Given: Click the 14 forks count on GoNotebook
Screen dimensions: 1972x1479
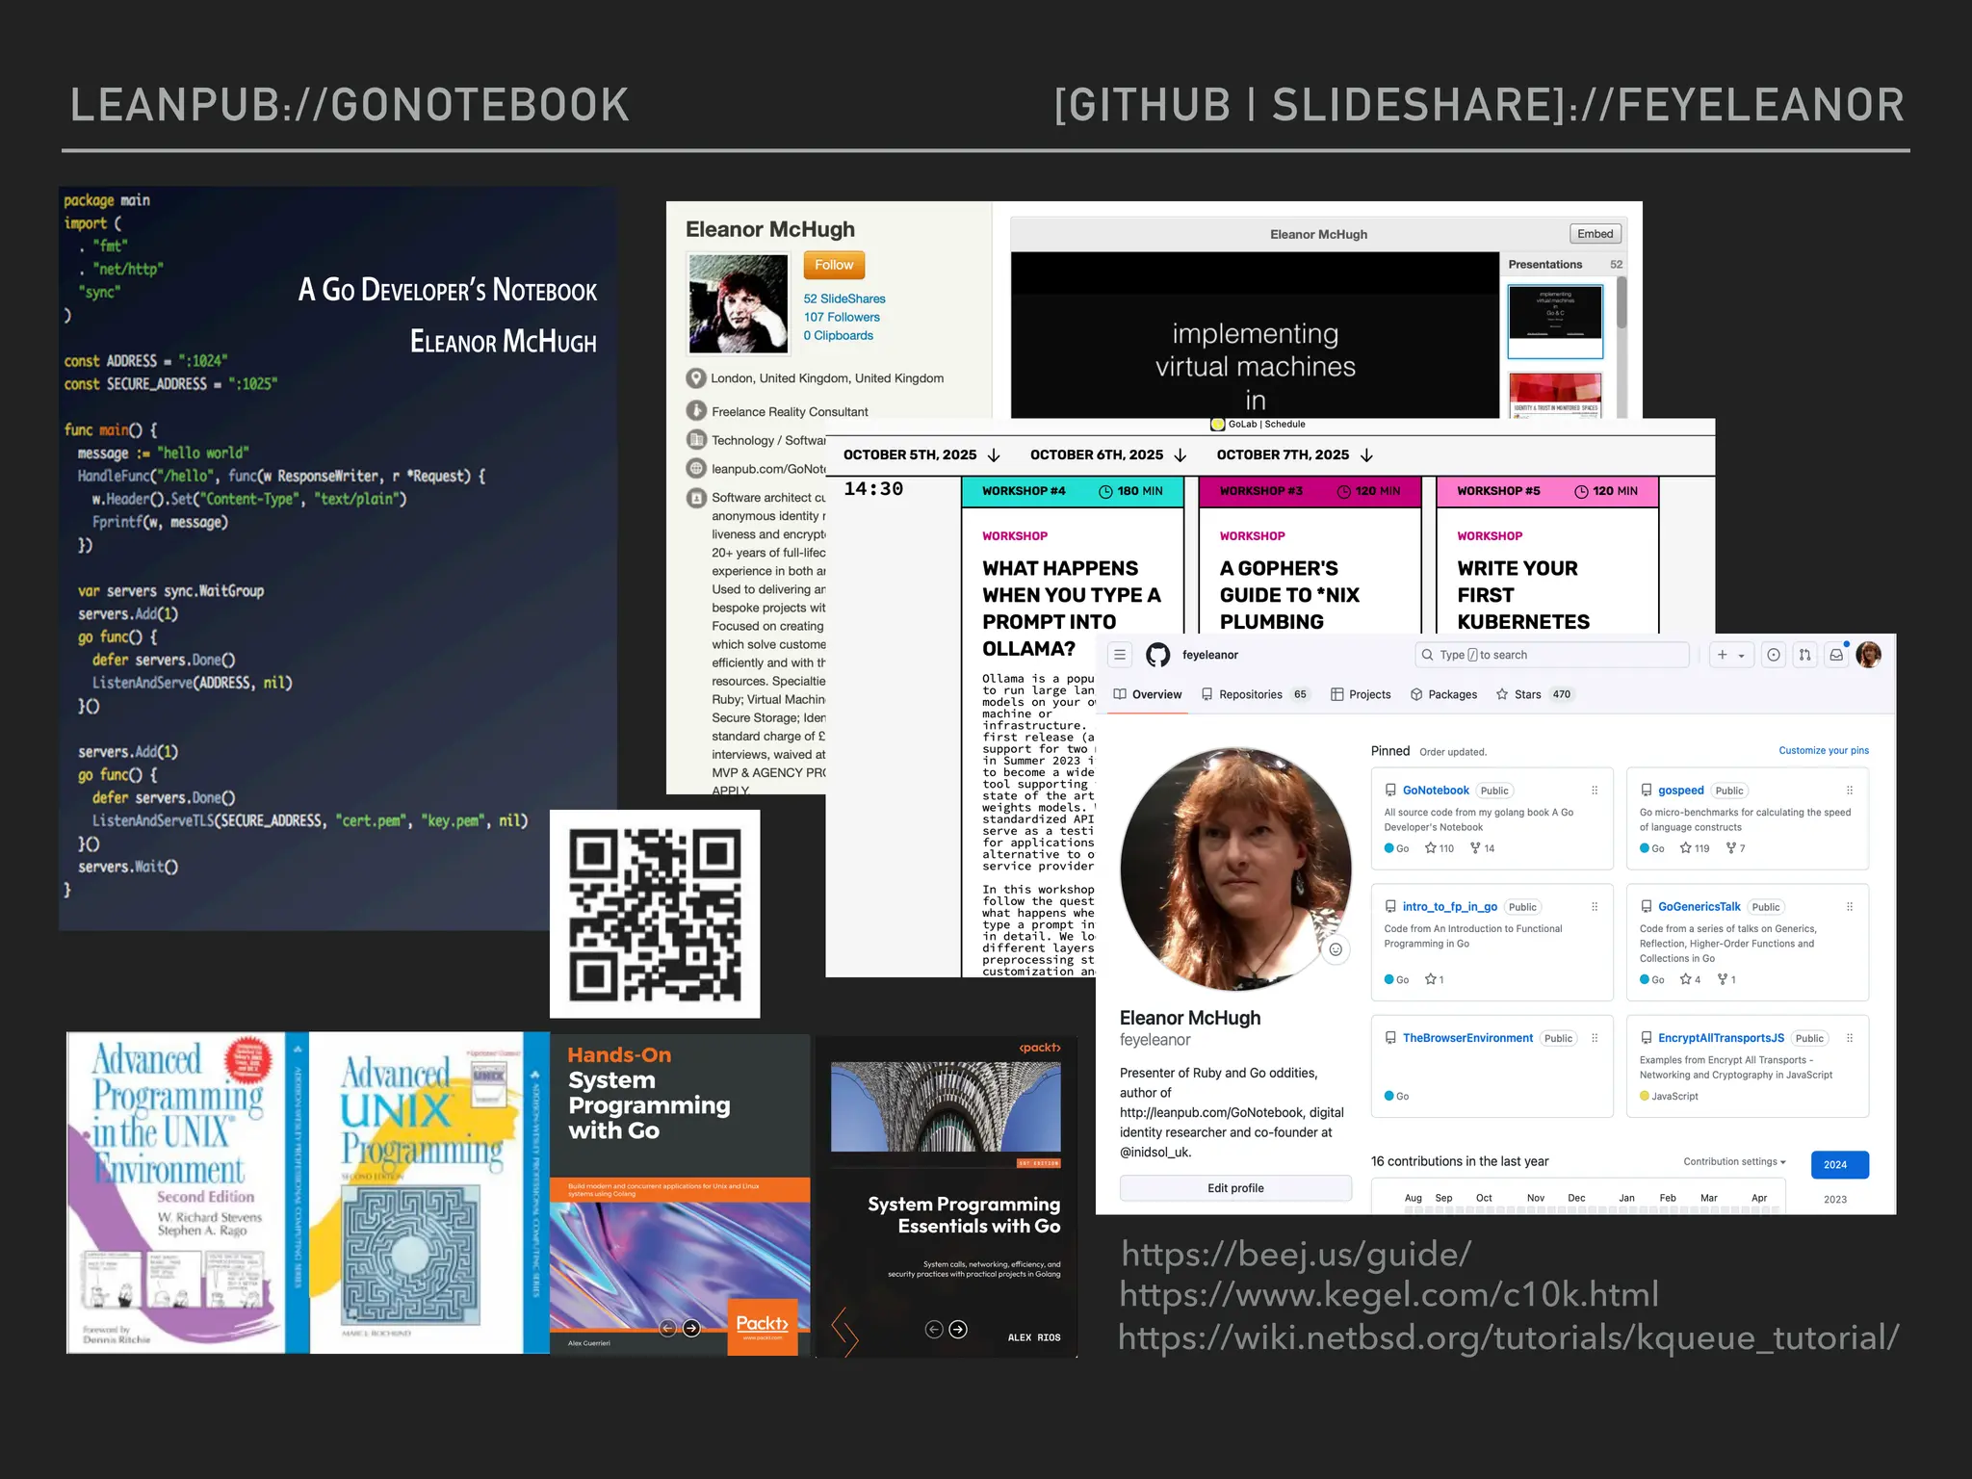Looking at the screenshot, I should 1483,848.
